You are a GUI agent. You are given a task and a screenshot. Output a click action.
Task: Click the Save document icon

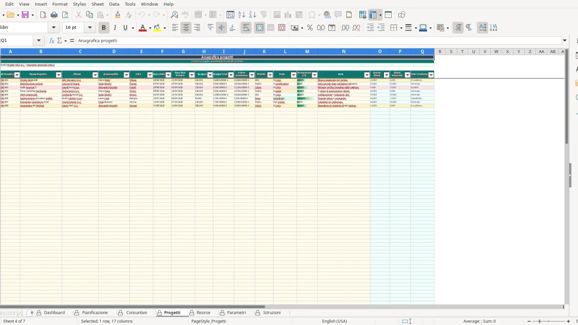[25, 15]
